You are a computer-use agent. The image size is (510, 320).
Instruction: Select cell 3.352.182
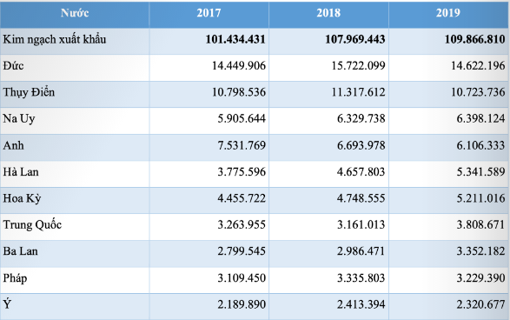[x=481, y=251]
